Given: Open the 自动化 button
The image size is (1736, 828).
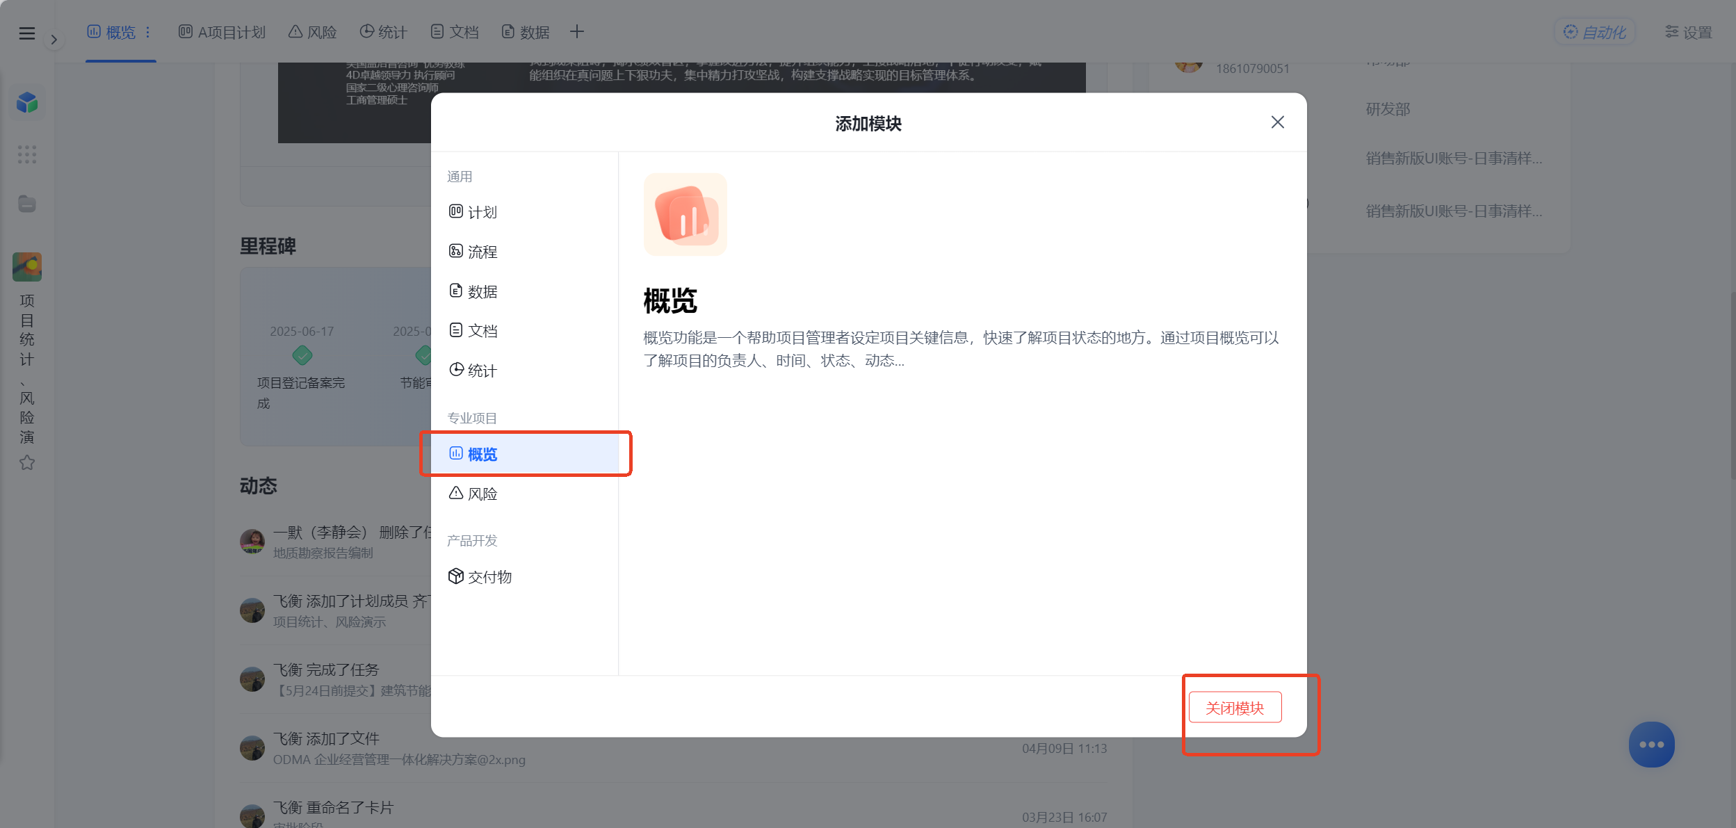Looking at the screenshot, I should (x=1594, y=32).
